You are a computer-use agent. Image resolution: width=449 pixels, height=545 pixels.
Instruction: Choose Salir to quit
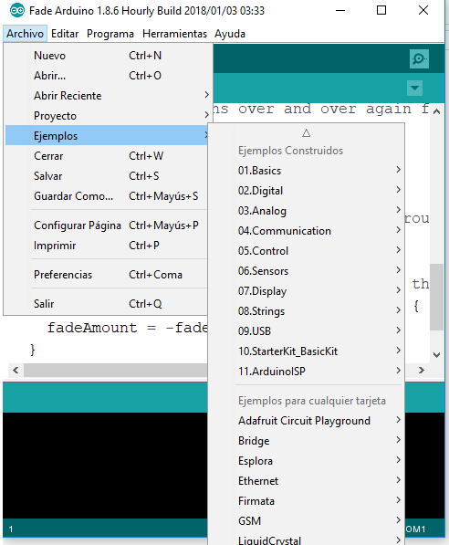coord(107,304)
